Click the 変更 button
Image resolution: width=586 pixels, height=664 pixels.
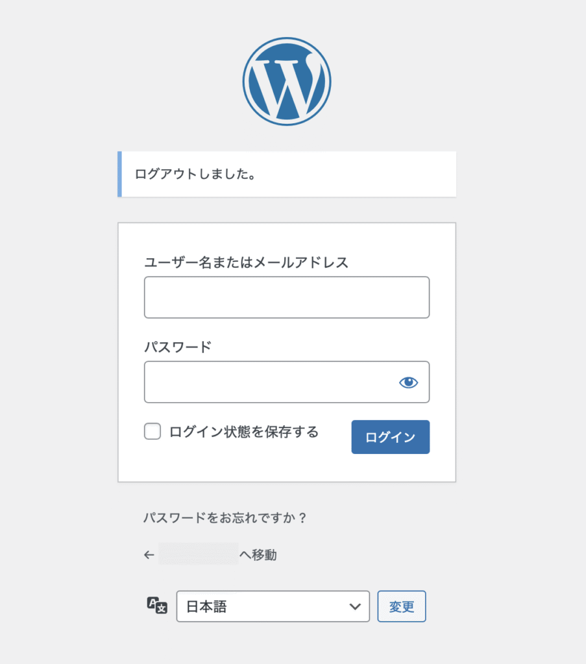[x=402, y=606]
